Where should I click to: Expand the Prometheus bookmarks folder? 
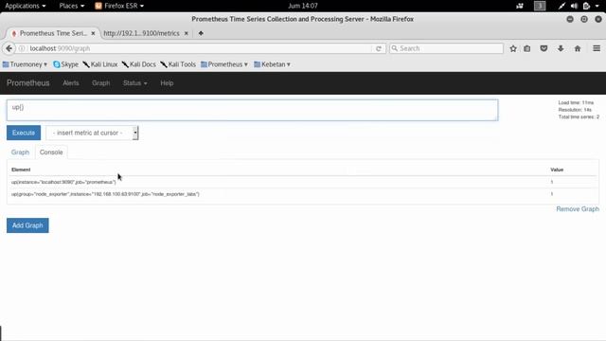click(x=224, y=64)
